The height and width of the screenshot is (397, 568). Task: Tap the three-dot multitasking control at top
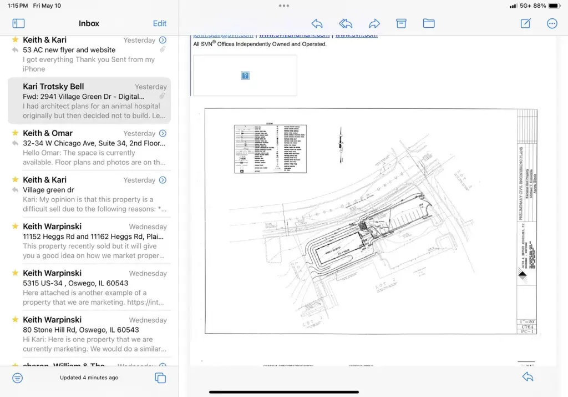tap(284, 6)
